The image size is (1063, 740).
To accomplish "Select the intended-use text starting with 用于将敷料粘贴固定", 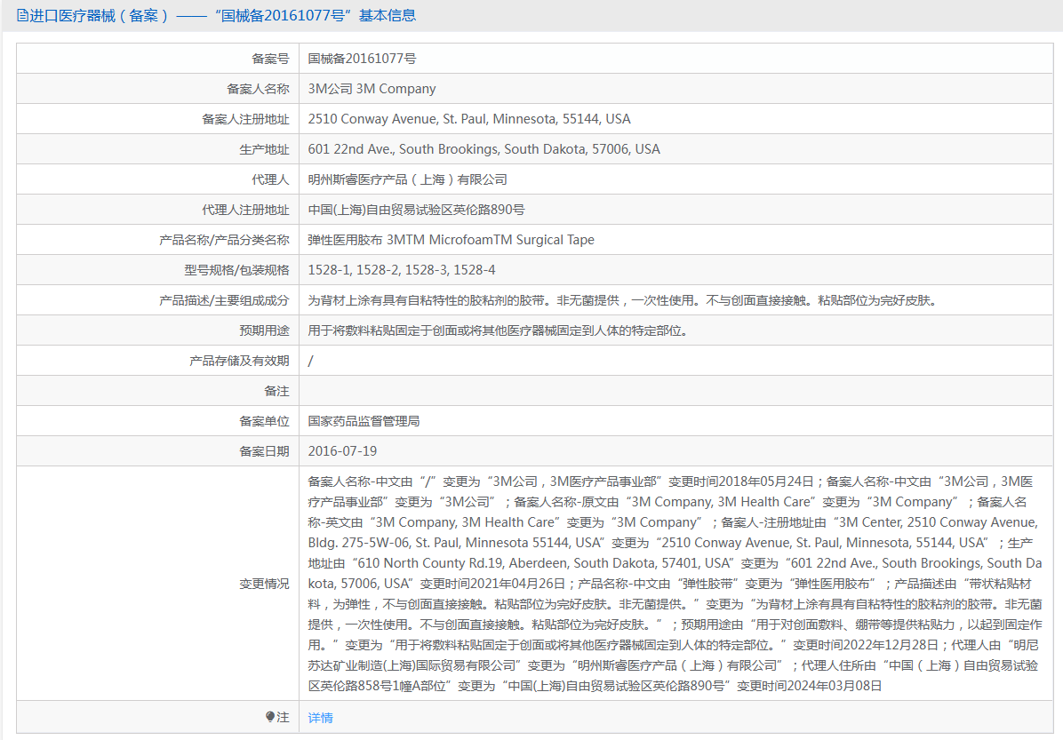I will [499, 330].
